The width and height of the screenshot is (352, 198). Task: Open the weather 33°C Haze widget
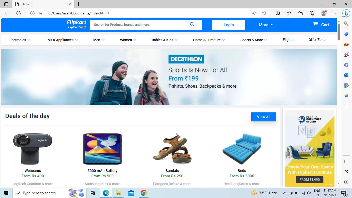pos(264,193)
